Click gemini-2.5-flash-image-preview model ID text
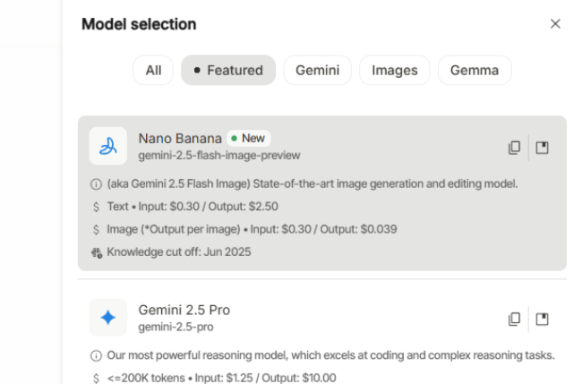The height and width of the screenshot is (384, 582). coord(219,155)
